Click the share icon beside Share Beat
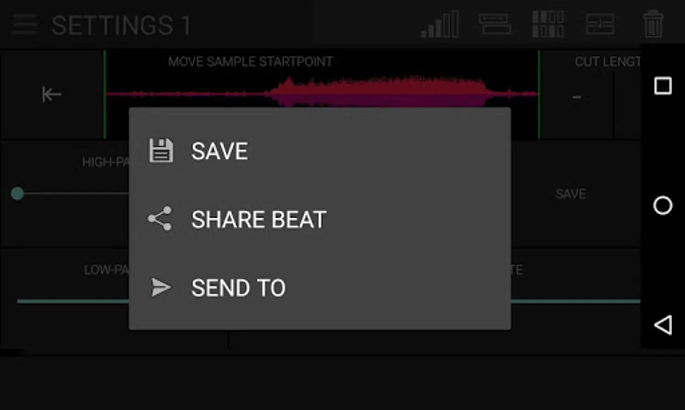685x410 pixels. click(160, 219)
